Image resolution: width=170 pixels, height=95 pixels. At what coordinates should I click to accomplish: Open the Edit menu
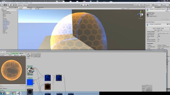coord(4,3)
